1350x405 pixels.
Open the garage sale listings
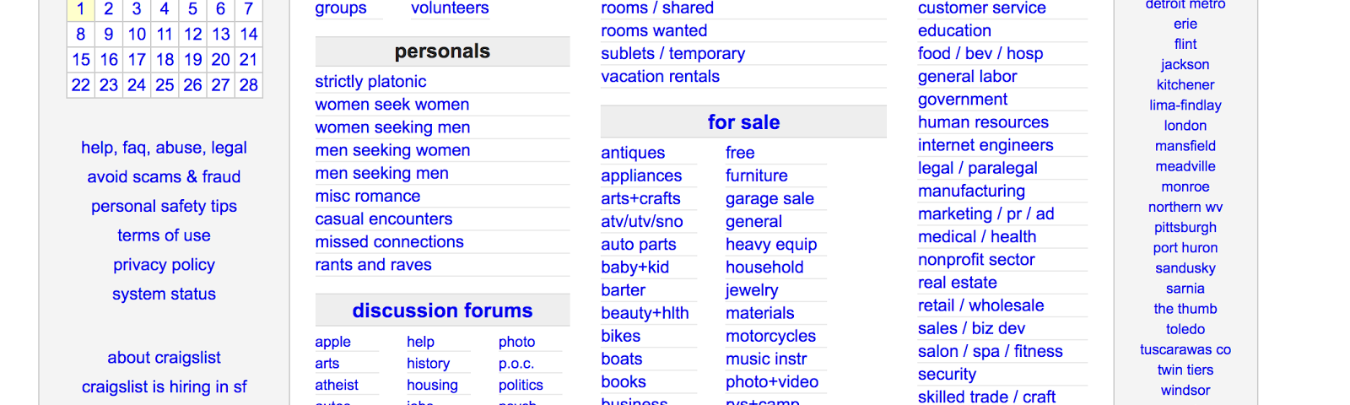(x=769, y=199)
